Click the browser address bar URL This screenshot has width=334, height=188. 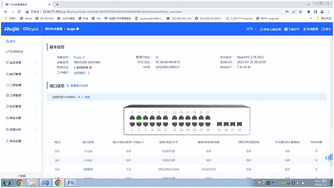[x=112, y=12]
